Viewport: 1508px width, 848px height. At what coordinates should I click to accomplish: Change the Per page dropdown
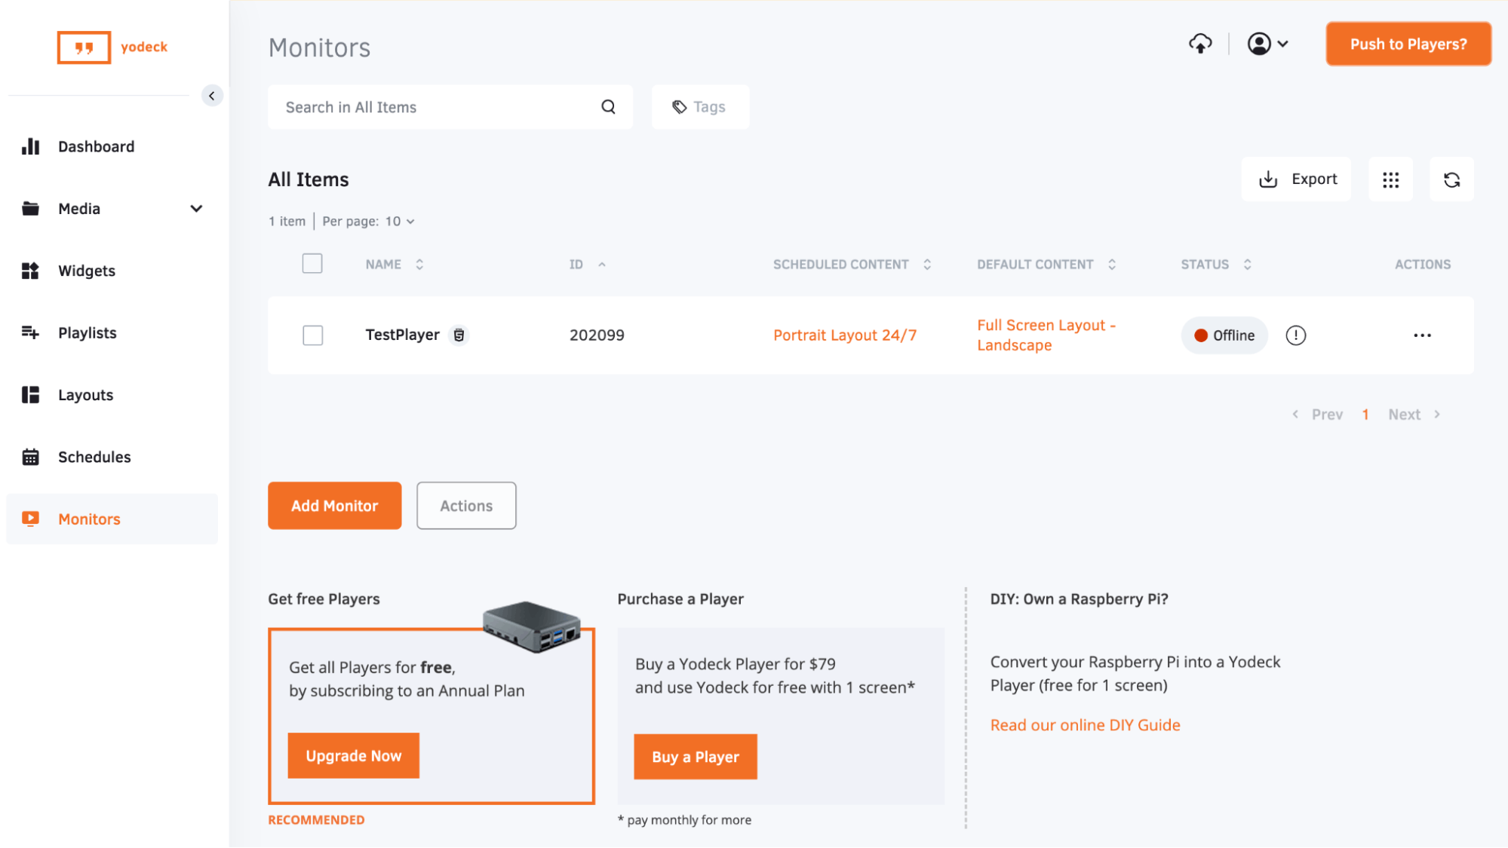point(400,222)
